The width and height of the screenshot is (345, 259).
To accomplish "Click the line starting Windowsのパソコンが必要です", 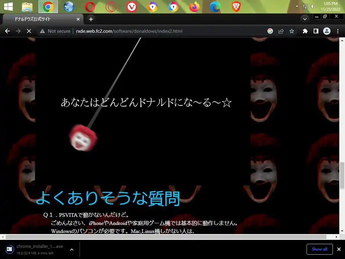I will pyautogui.click(x=123, y=231).
